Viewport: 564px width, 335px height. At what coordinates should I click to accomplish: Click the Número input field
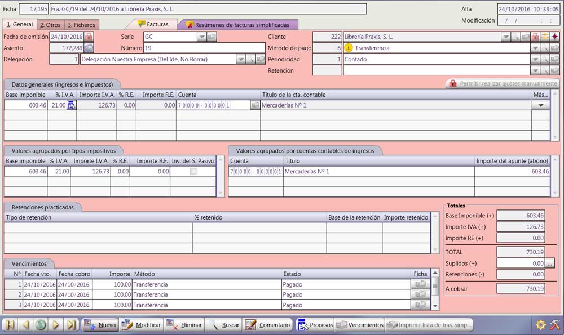tap(204, 48)
